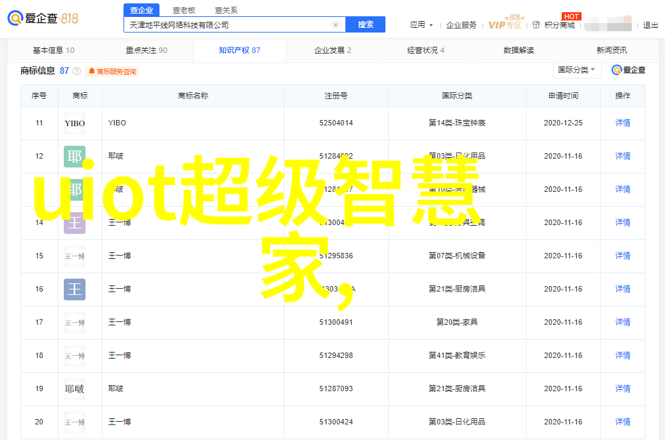Open the 基本信息 tab

(x=54, y=50)
